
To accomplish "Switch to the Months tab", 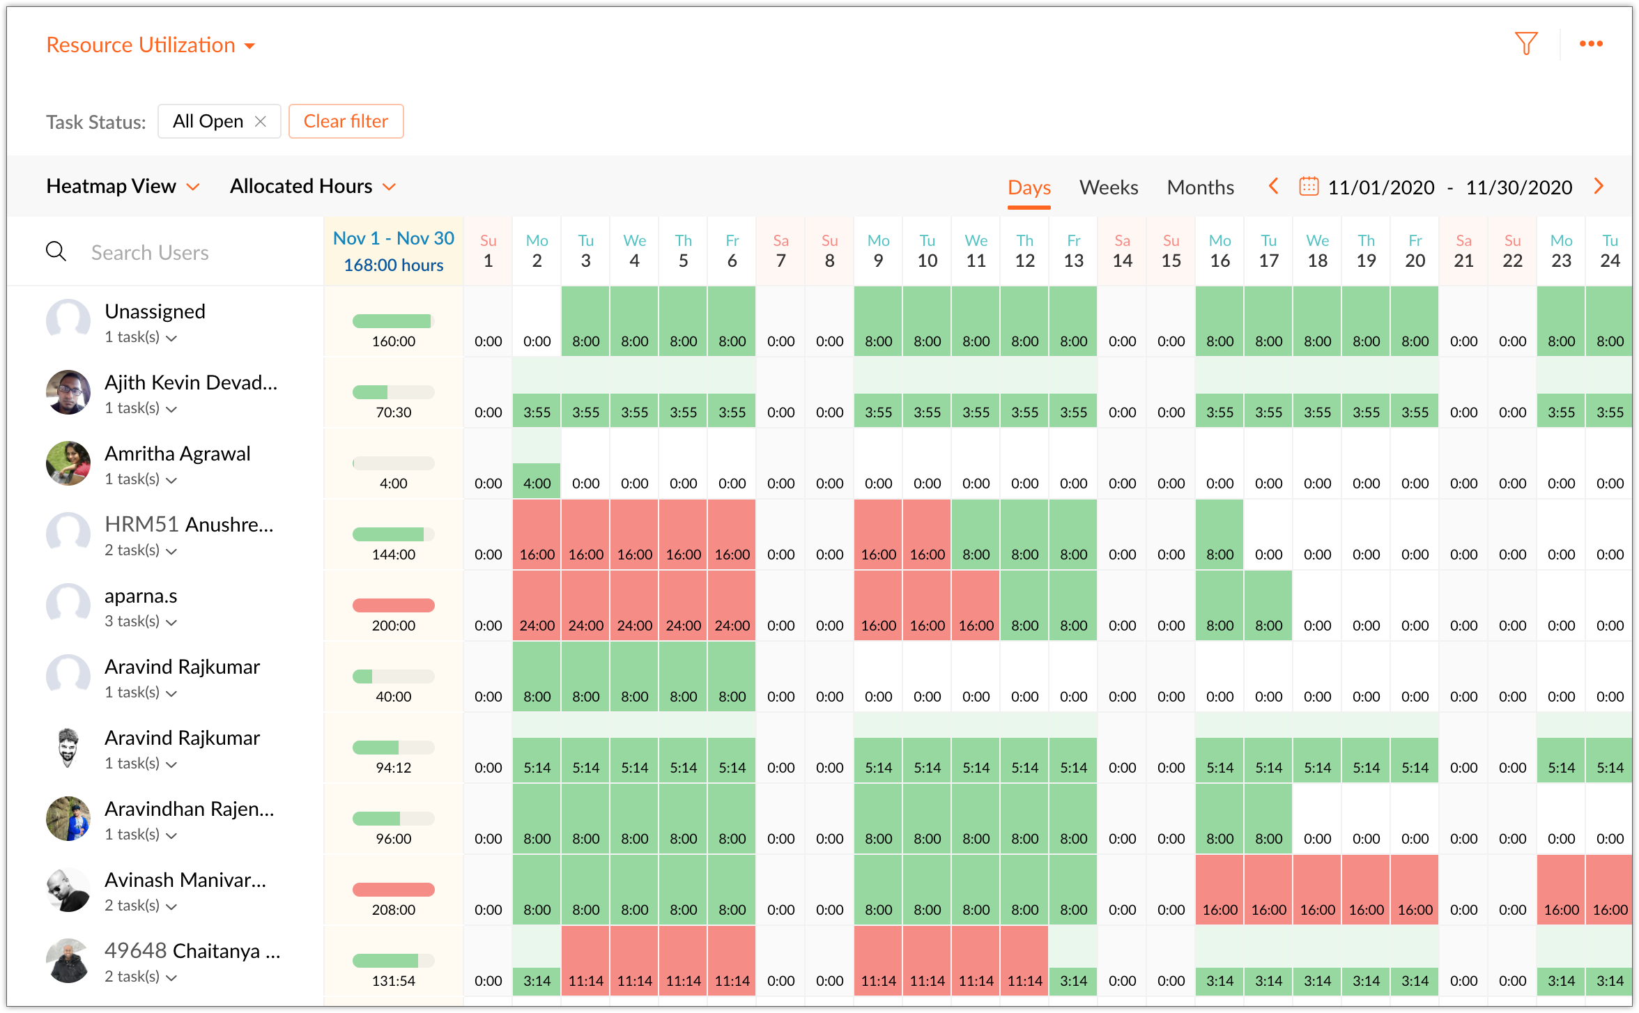I will click(1200, 187).
